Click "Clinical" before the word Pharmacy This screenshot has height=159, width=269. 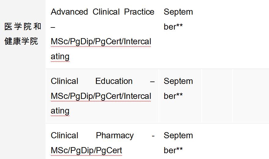(64, 136)
